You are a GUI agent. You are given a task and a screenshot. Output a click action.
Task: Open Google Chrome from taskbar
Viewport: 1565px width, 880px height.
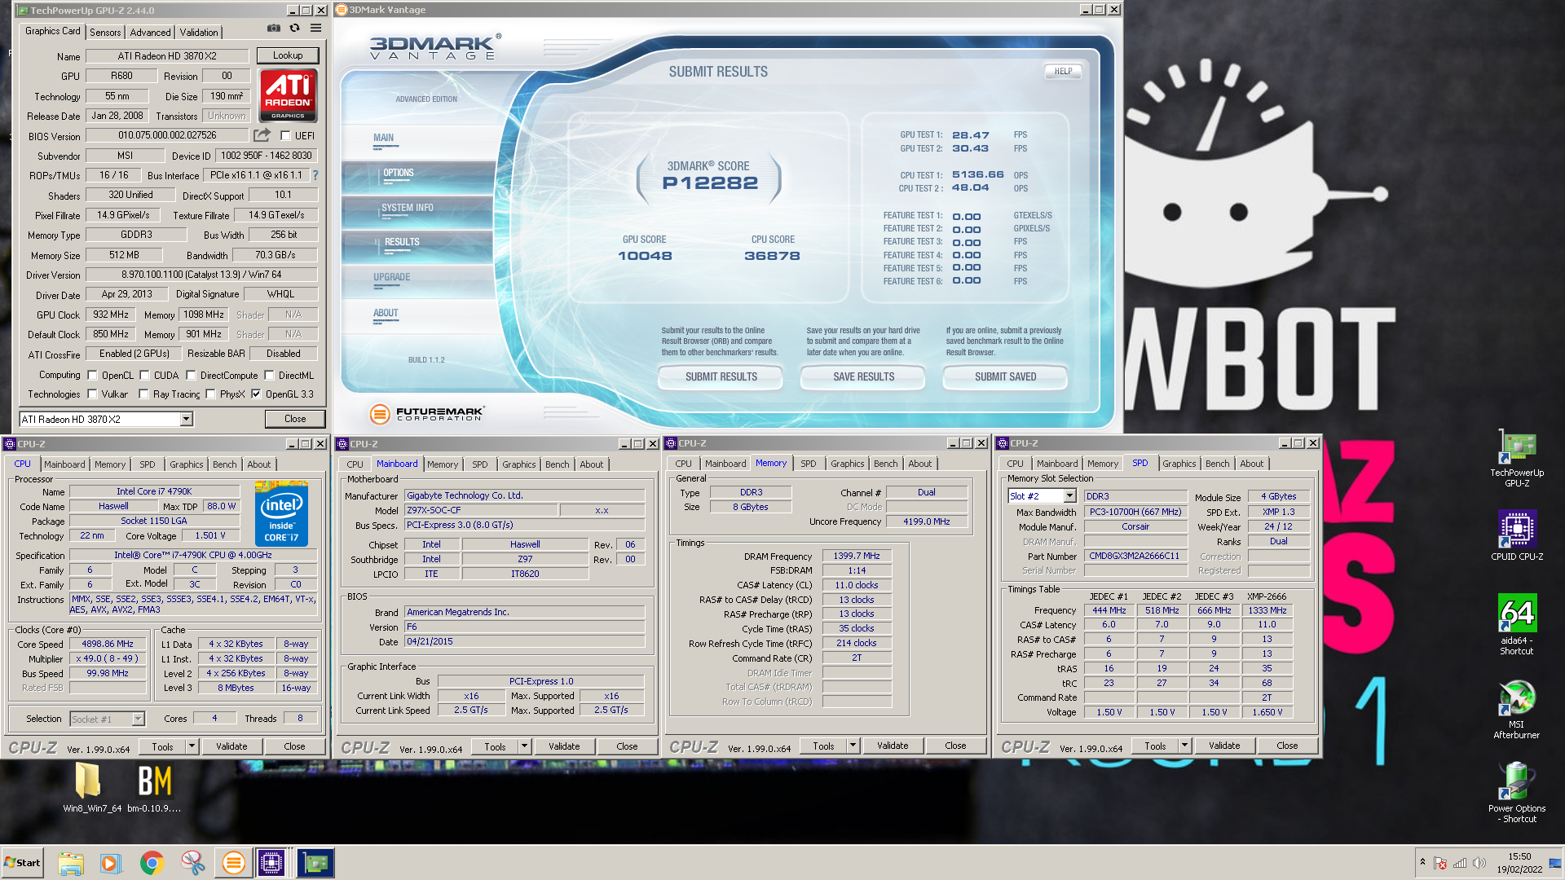(x=152, y=863)
